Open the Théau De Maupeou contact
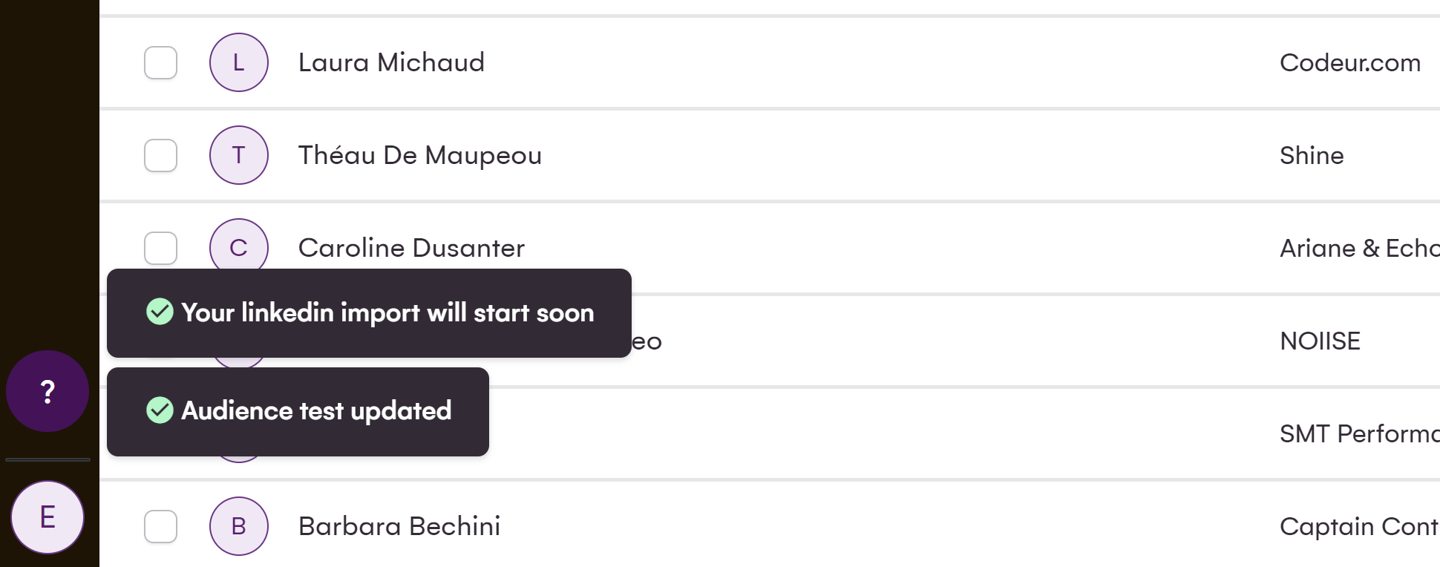The image size is (1440, 567). tap(419, 155)
